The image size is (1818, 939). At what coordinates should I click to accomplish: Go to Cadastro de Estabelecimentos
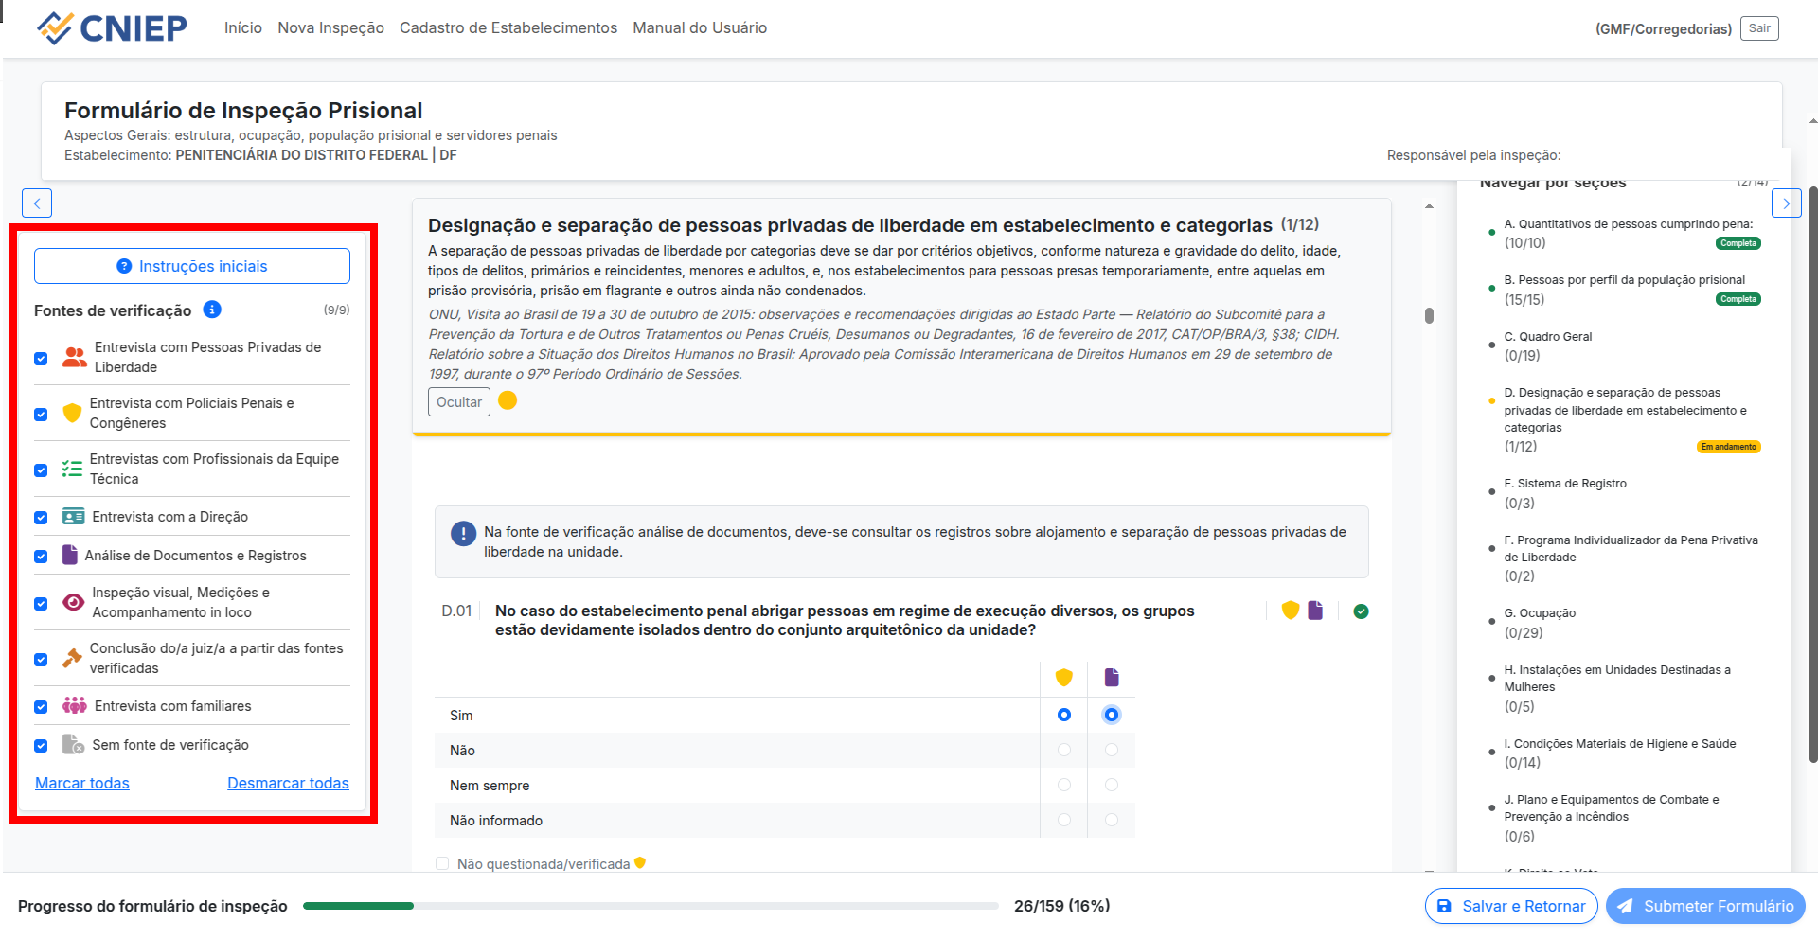[x=508, y=27]
